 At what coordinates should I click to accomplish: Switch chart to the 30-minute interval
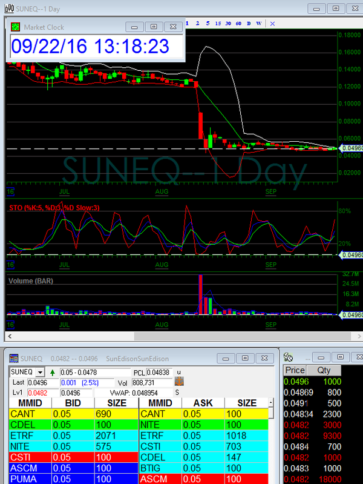point(228,23)
